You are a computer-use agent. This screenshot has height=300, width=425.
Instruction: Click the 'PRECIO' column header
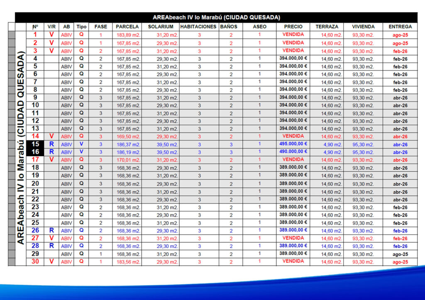coord(293,27)
